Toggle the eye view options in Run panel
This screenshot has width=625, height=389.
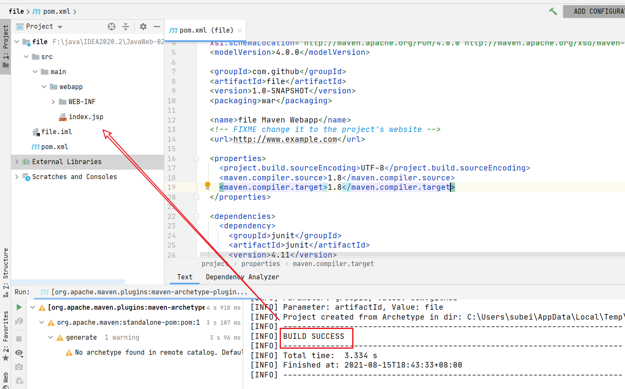[x=19, y=353]
